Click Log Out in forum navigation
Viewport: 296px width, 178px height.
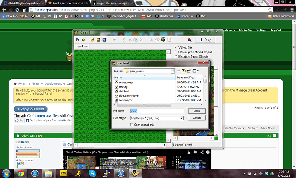275,30
